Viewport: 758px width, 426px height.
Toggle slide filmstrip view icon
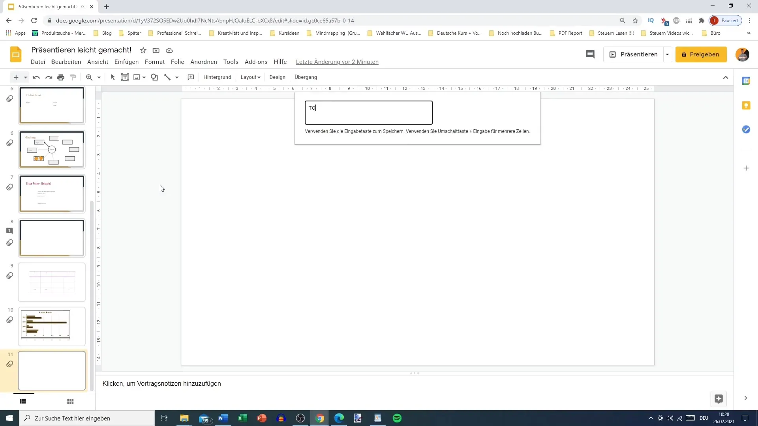23,401
